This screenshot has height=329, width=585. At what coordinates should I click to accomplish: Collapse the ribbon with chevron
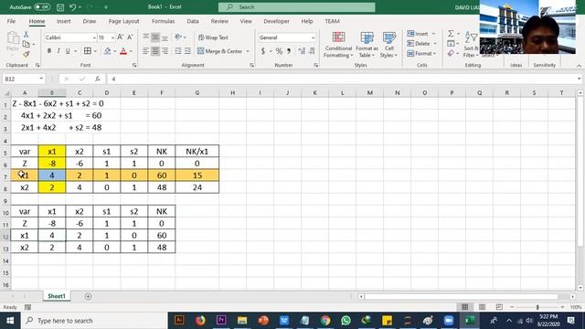pos(579,66)
